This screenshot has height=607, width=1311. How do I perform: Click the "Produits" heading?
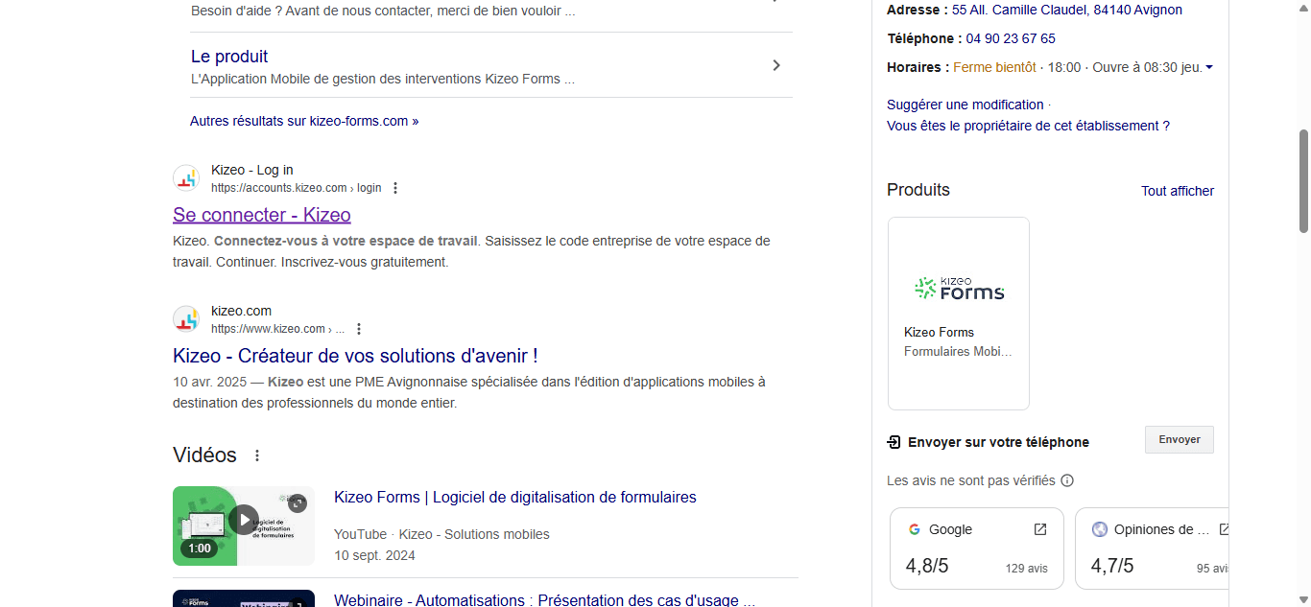918,190
